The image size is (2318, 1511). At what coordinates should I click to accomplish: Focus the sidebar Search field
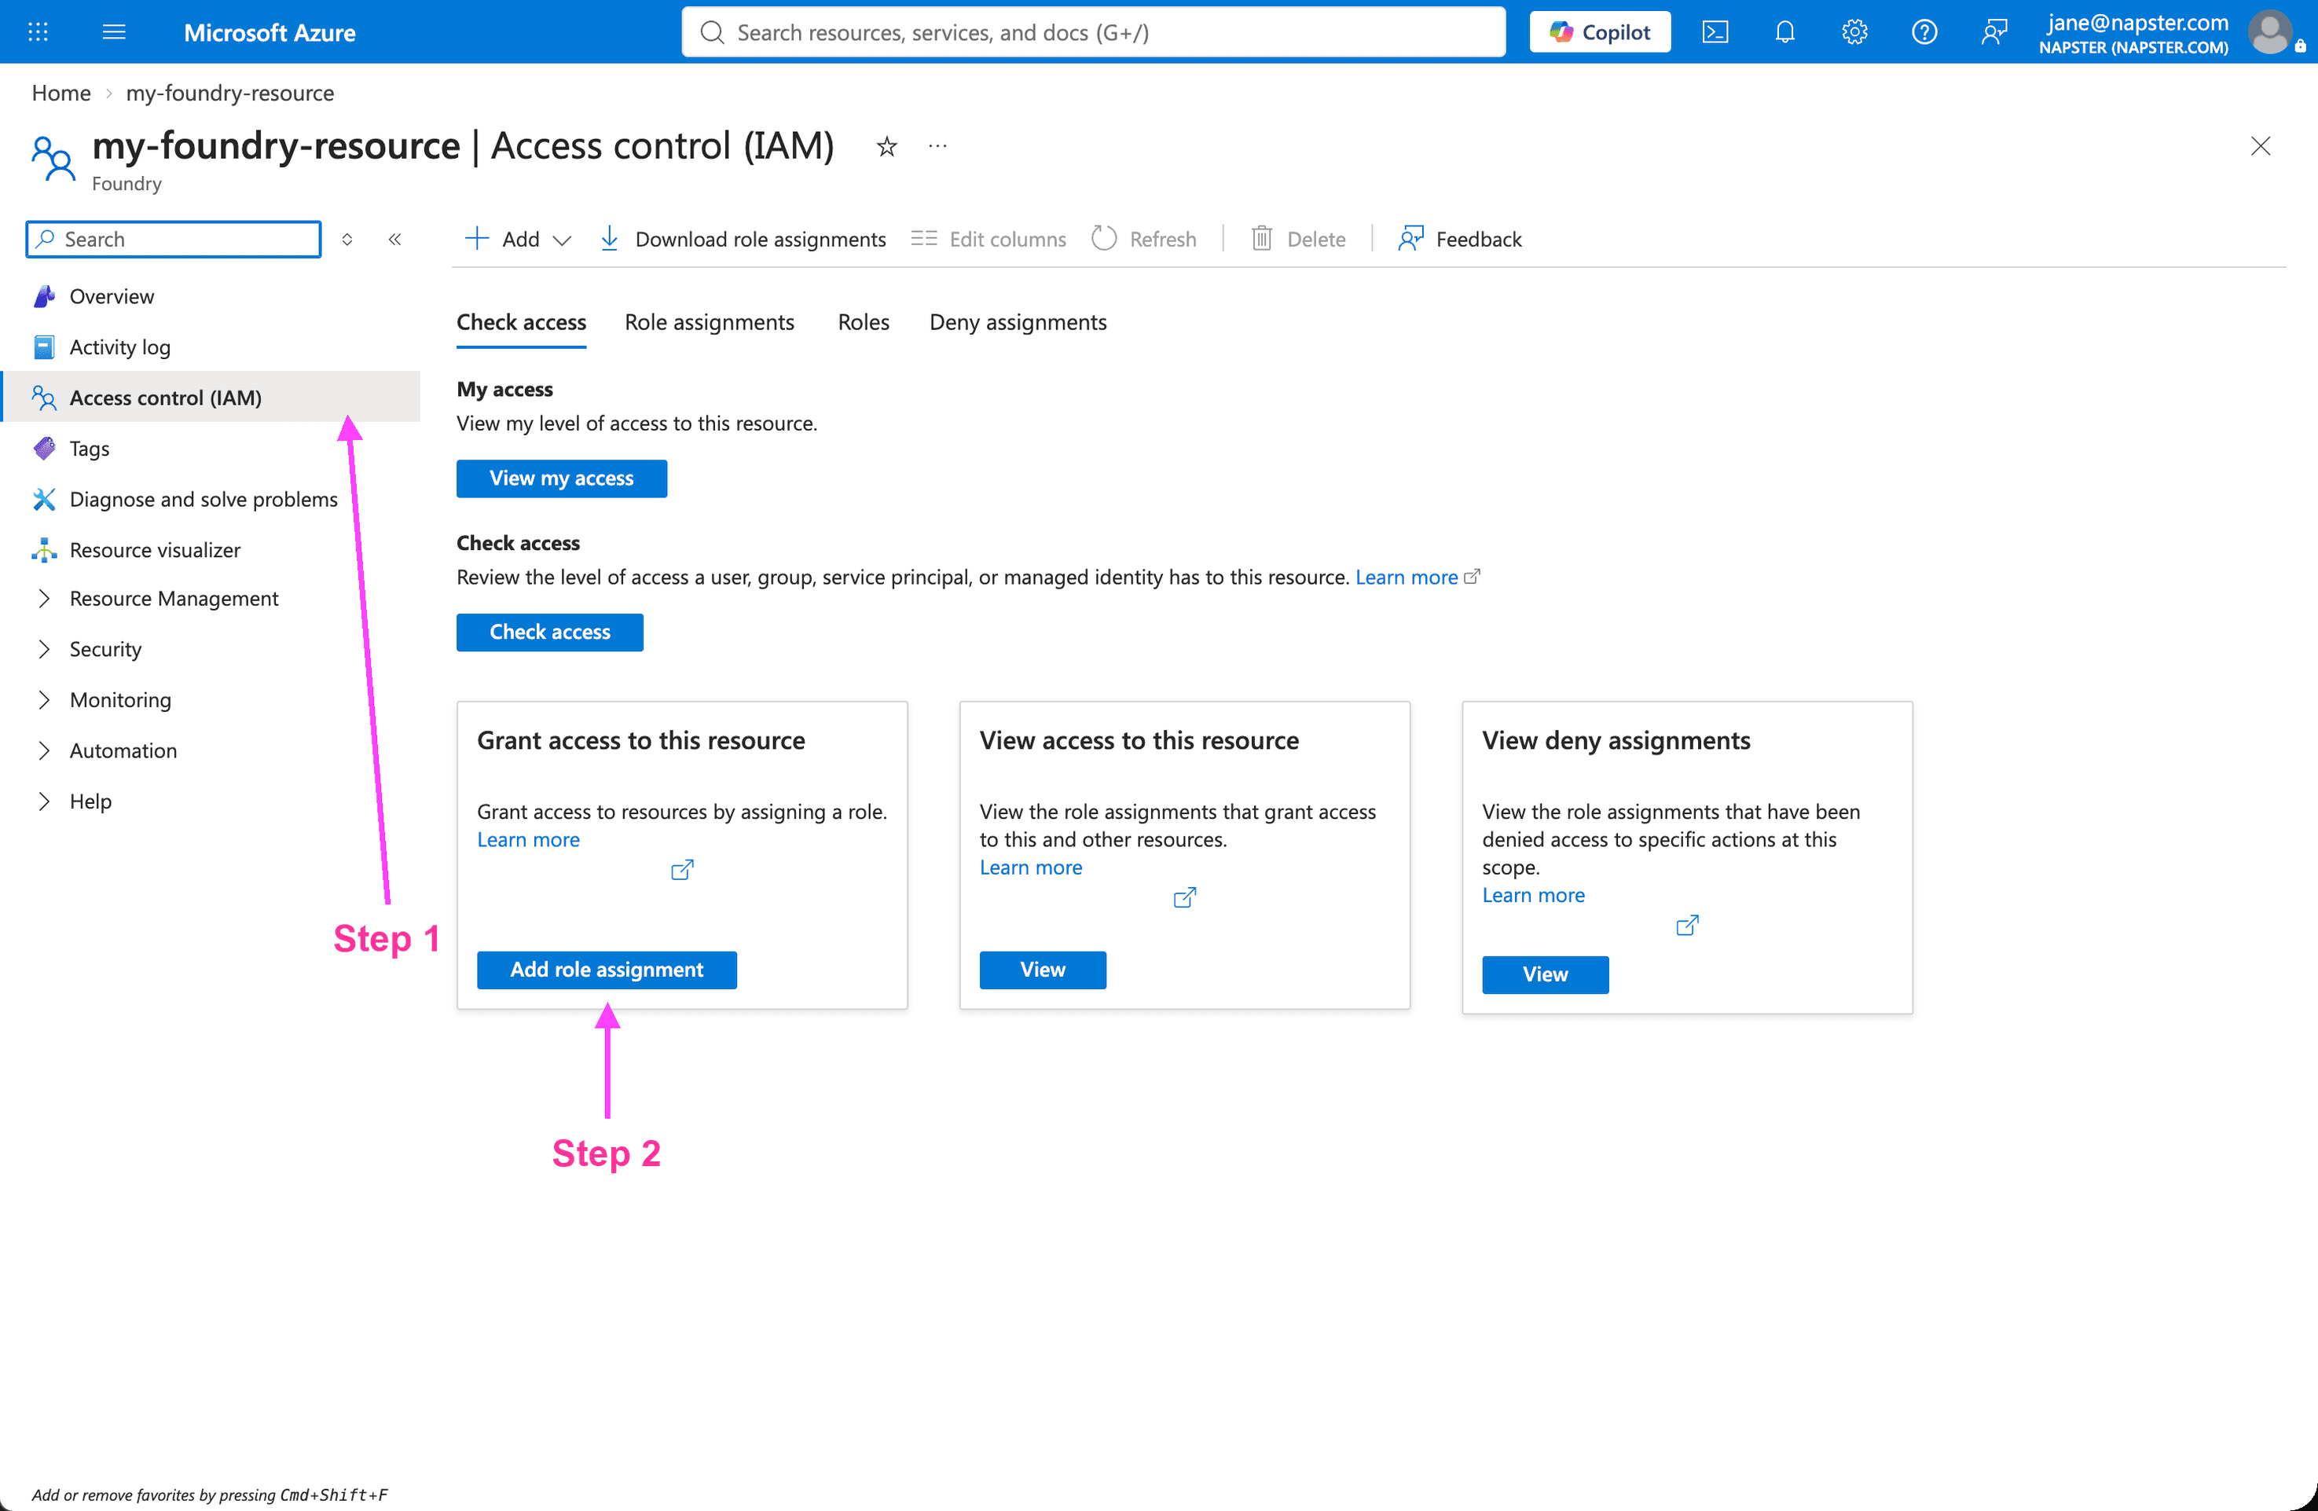[x=174, y=239]
